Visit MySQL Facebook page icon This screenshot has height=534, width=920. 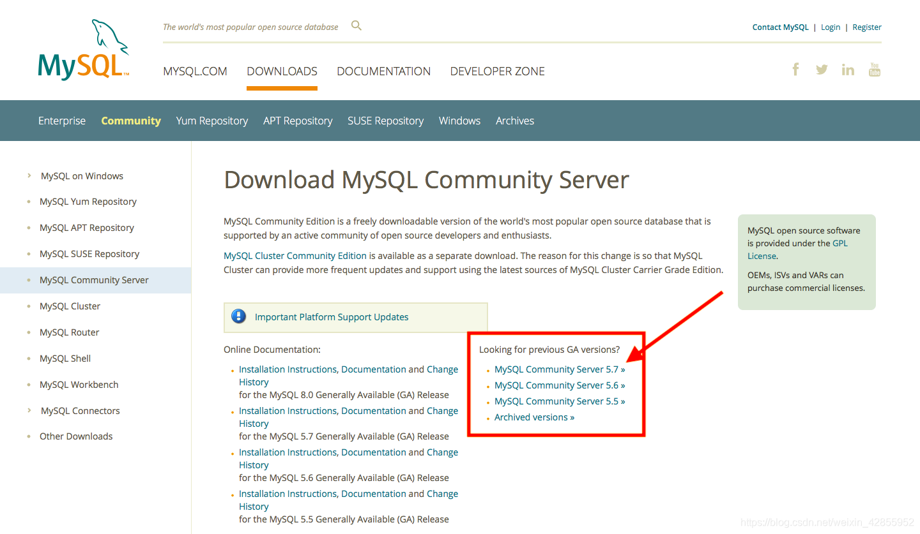[795, 69]
